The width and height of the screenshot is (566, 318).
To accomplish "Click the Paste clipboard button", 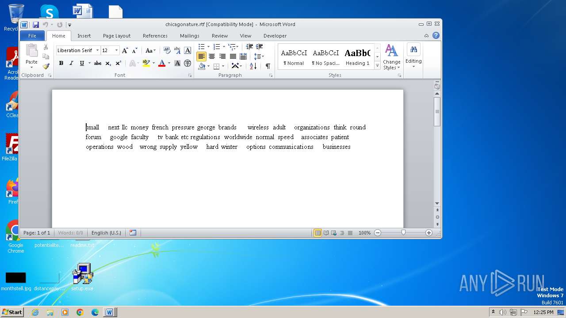I will pos(31,51).
